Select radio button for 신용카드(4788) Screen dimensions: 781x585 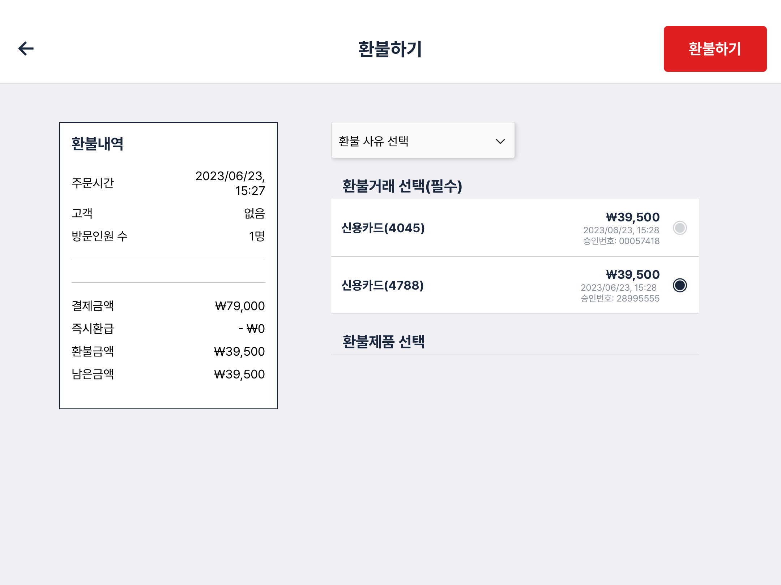click(x=679, y=285)
